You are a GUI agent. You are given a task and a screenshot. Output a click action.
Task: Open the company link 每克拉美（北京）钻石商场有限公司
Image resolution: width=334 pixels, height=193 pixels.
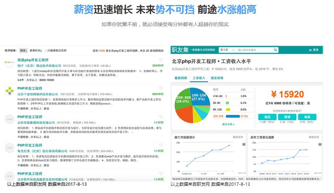tap(42, 151)
